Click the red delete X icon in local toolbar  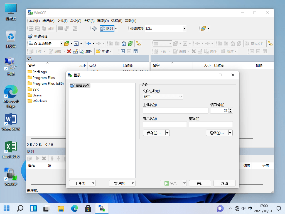pyautogui.click(x=69, y=51)
